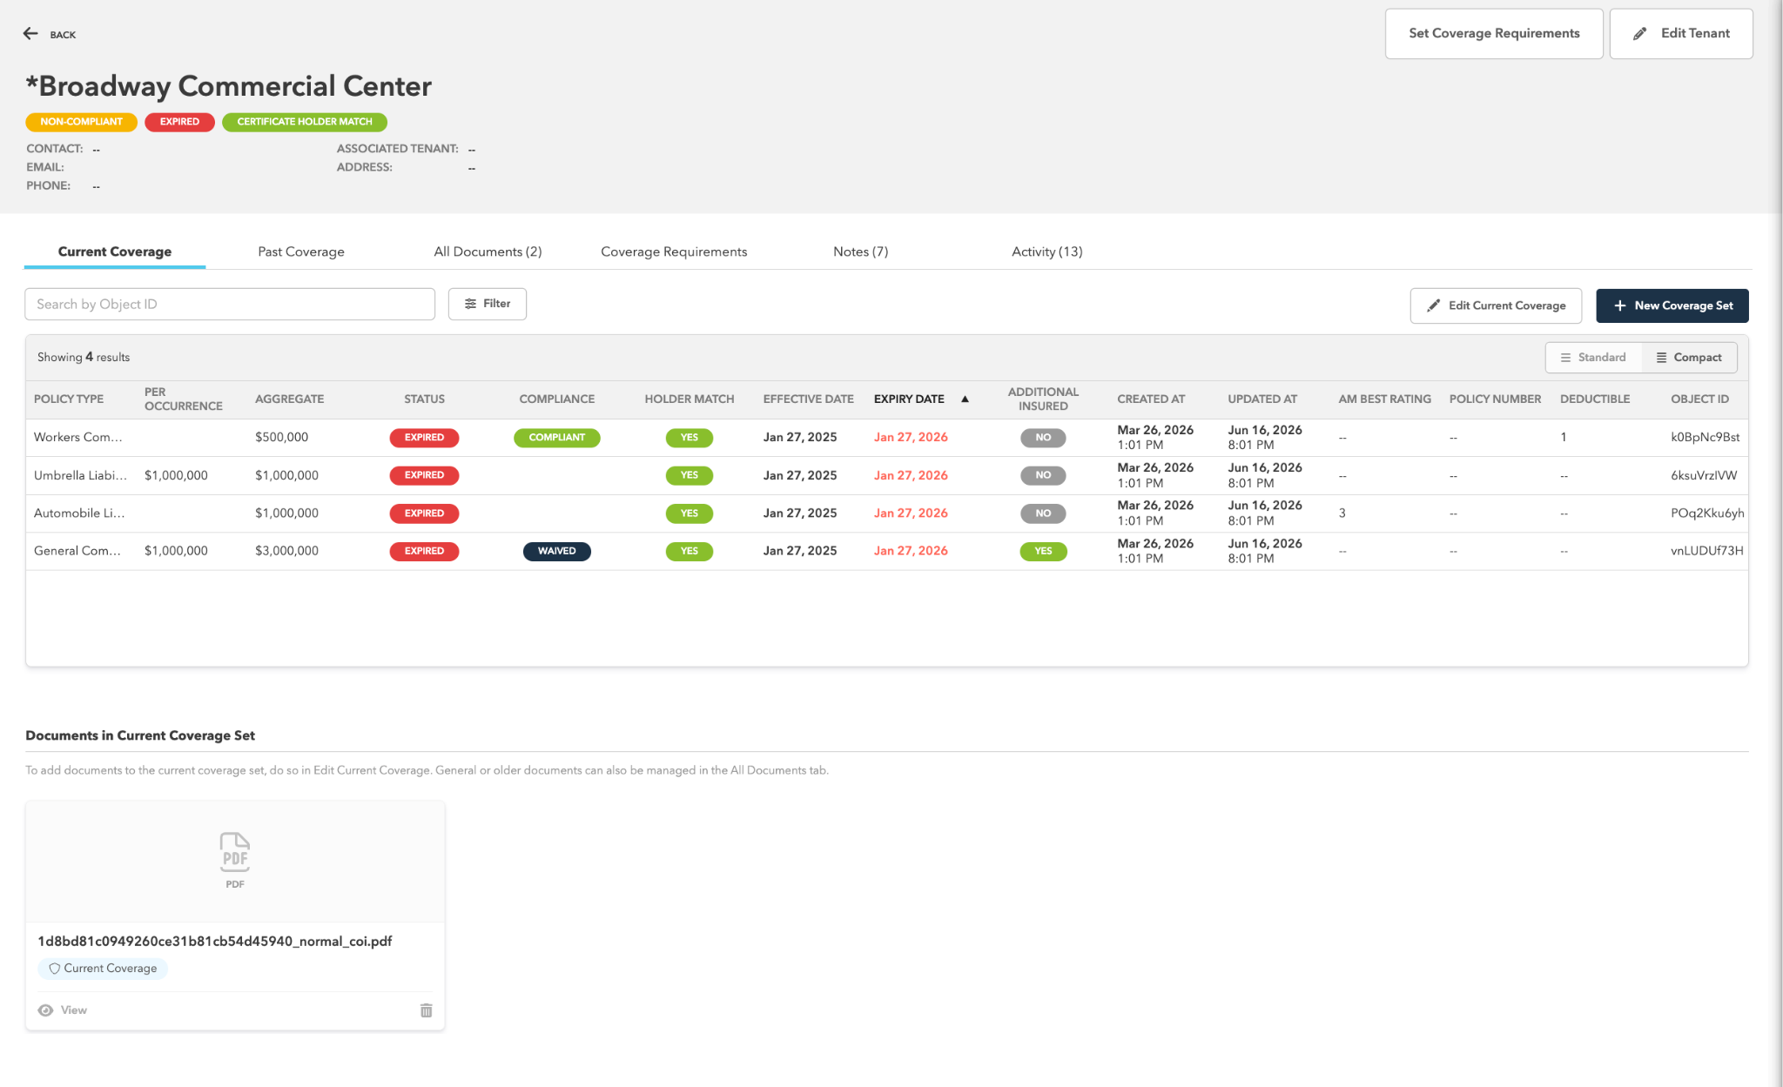Open the Activity (13) tab
Image resolution: width=1783 pixels, height=1087 pixels.
(1046, 252)
